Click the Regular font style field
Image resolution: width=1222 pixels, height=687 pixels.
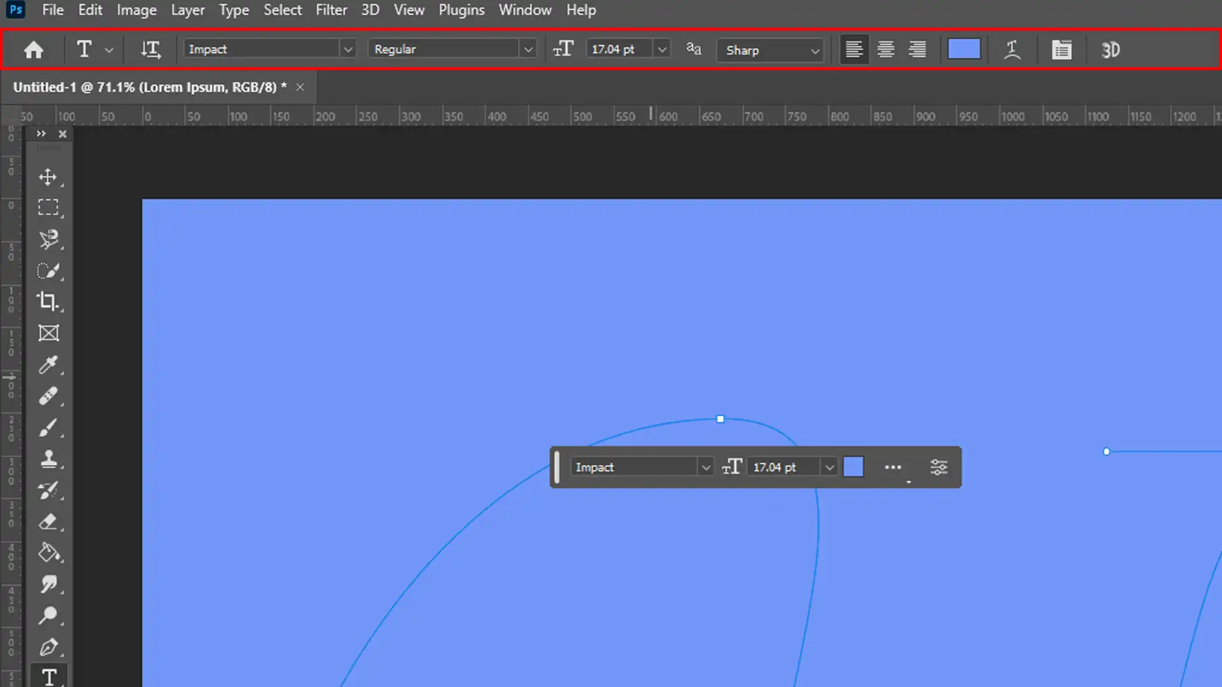(444, 49)
